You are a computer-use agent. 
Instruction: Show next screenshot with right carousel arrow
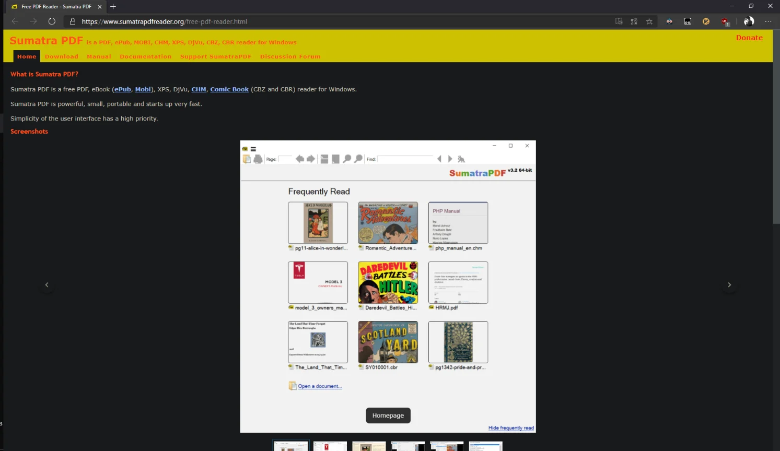(x=729, y=284)
